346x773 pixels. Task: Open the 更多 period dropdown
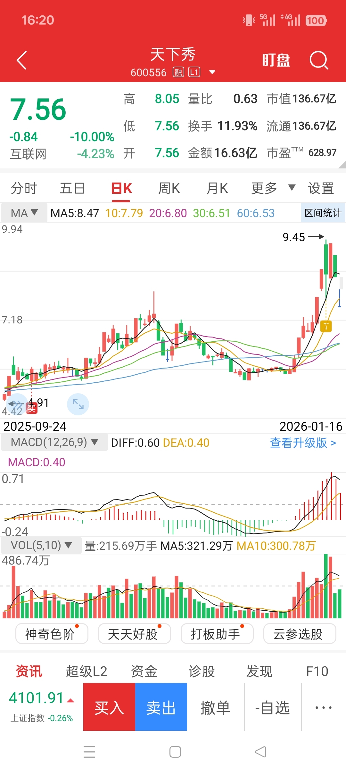[x=273, y=188]
